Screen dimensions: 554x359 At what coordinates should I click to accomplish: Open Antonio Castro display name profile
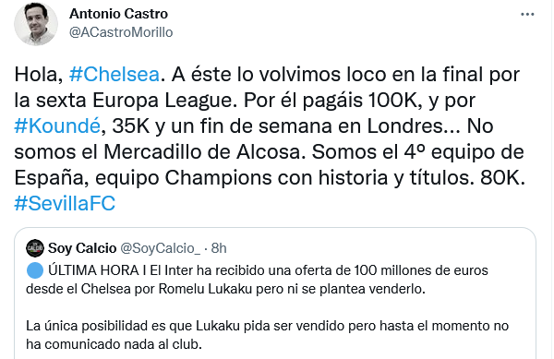tap(118, 14)
